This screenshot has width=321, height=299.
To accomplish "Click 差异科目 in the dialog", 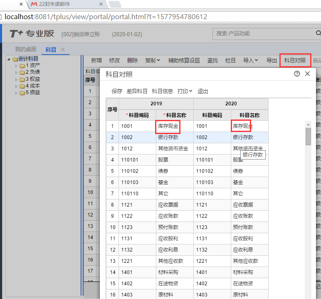I will (x=137, y=91).
